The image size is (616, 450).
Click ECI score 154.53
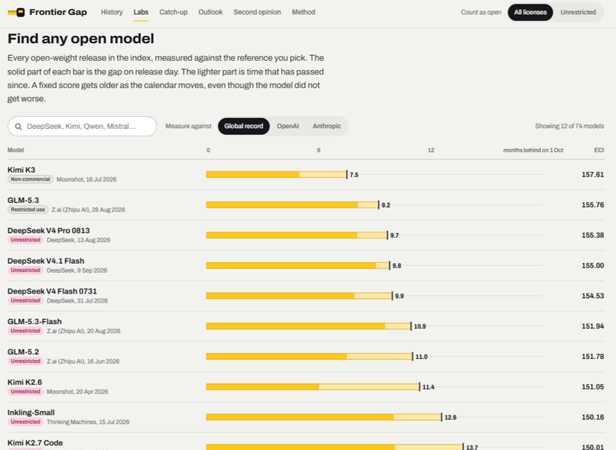pos(592,296)
